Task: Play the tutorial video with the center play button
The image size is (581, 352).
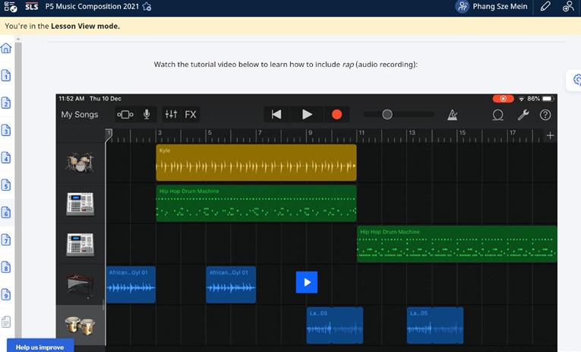Action: coord(307,282)
